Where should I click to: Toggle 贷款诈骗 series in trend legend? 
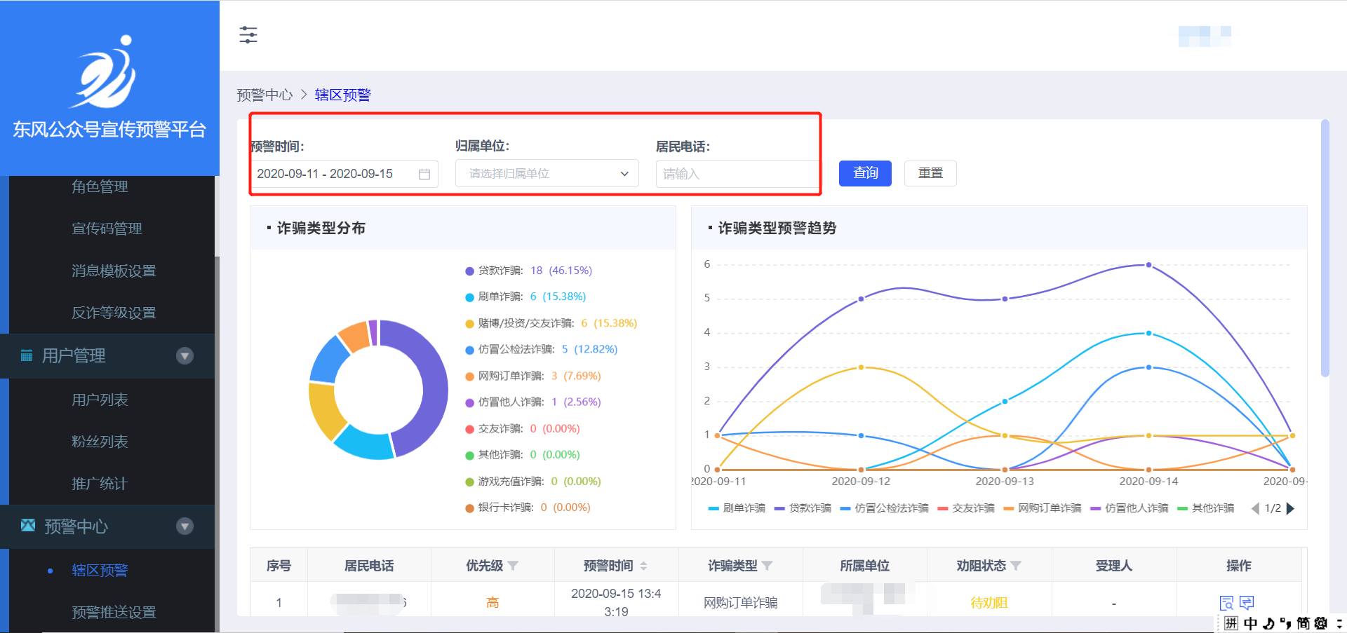pos(803,508)
